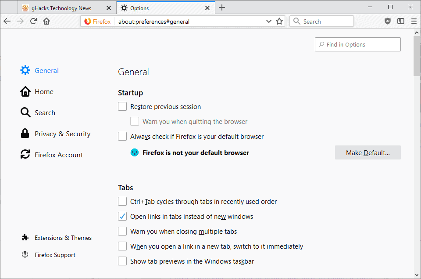
Task: Show sidebars icon in toolbar
Action: pos(401,21)
